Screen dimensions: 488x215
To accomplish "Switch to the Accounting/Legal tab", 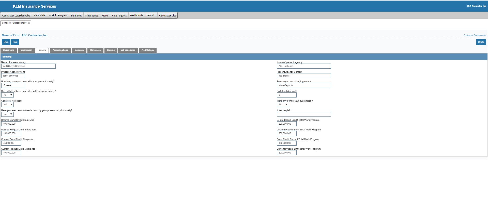I will point(60,50).
